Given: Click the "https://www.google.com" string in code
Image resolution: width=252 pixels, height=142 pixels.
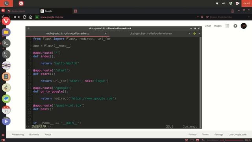Looking at the screenshot, I should [x=92, y=98].
